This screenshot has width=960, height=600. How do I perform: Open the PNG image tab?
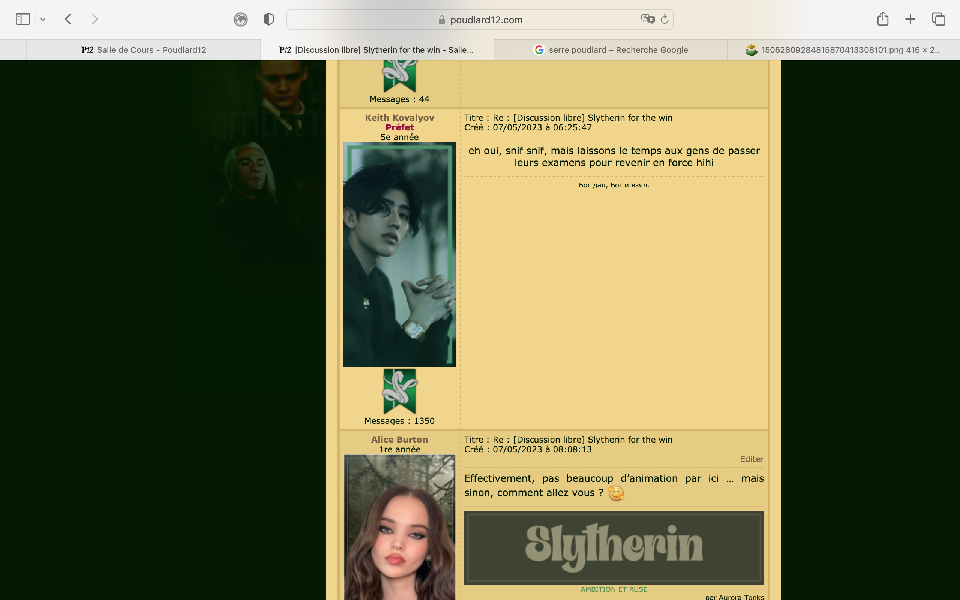843,50
